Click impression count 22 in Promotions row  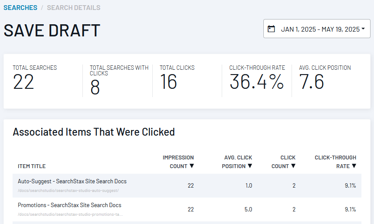pos(190,209)
